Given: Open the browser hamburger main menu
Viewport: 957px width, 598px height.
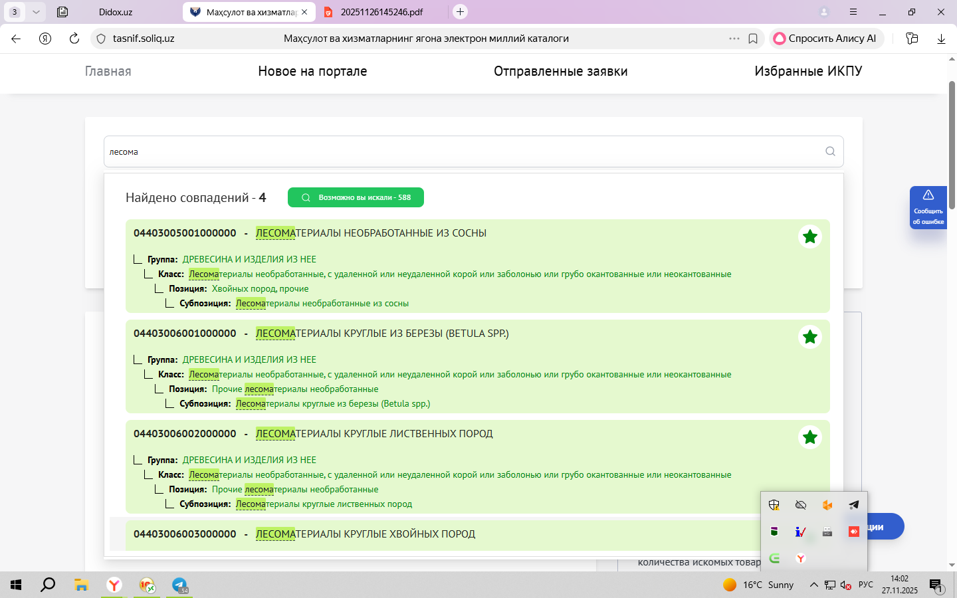Looking at the screenshot, I should point(853,12).
